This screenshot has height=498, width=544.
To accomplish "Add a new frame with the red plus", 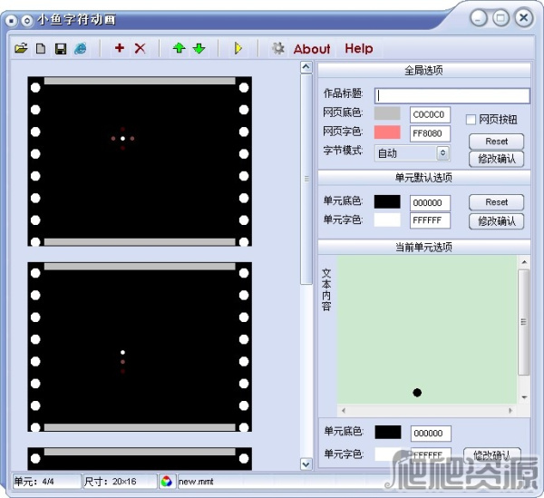I will pos(119,49).
